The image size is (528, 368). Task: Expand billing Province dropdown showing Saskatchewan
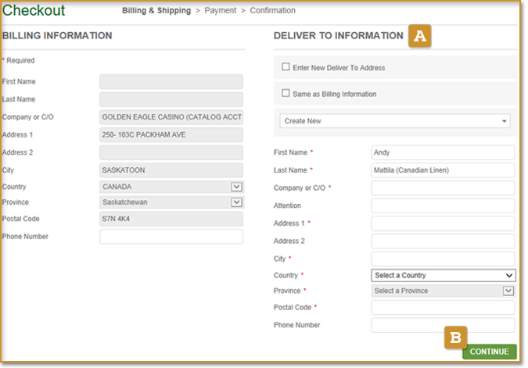(x=171, y=202)
